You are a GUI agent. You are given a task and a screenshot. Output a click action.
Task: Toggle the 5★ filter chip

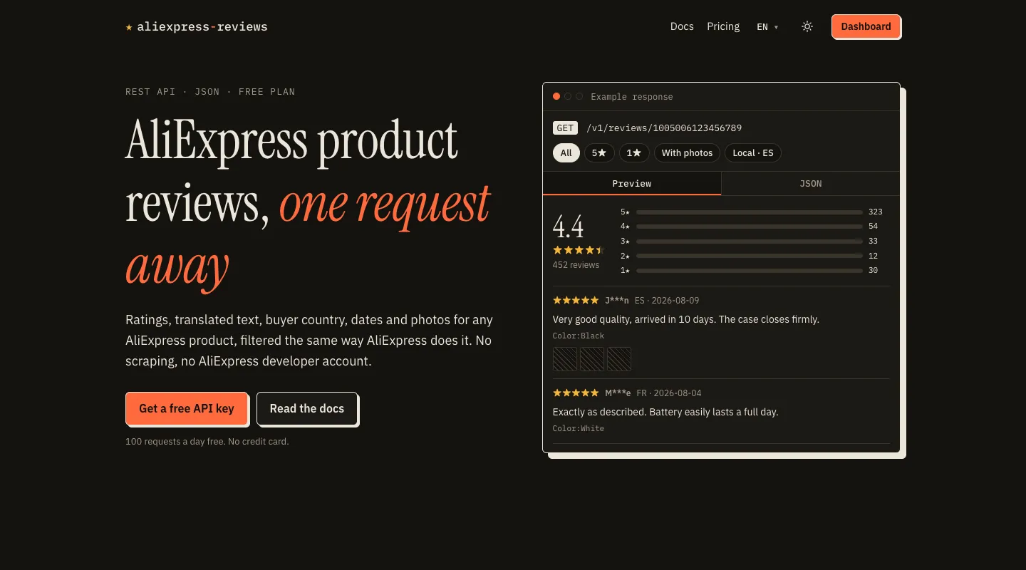[x=599, y=153]
